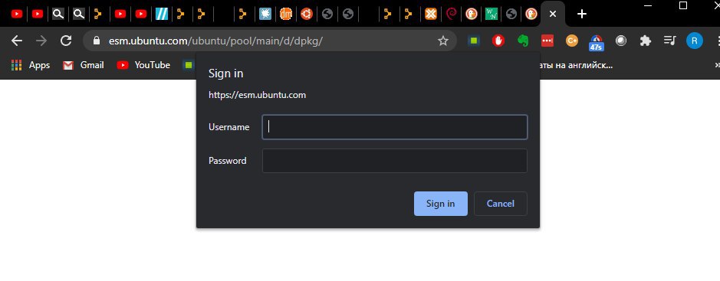Click the green square extension in toolbar
Viewport: 720px width, 281px height.
tap(474, 41)
